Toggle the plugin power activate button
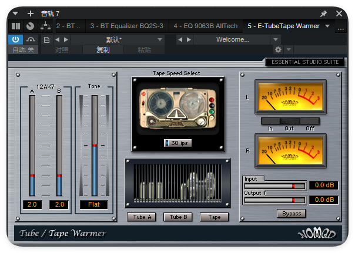355x253 pixels. coord(15,40)
